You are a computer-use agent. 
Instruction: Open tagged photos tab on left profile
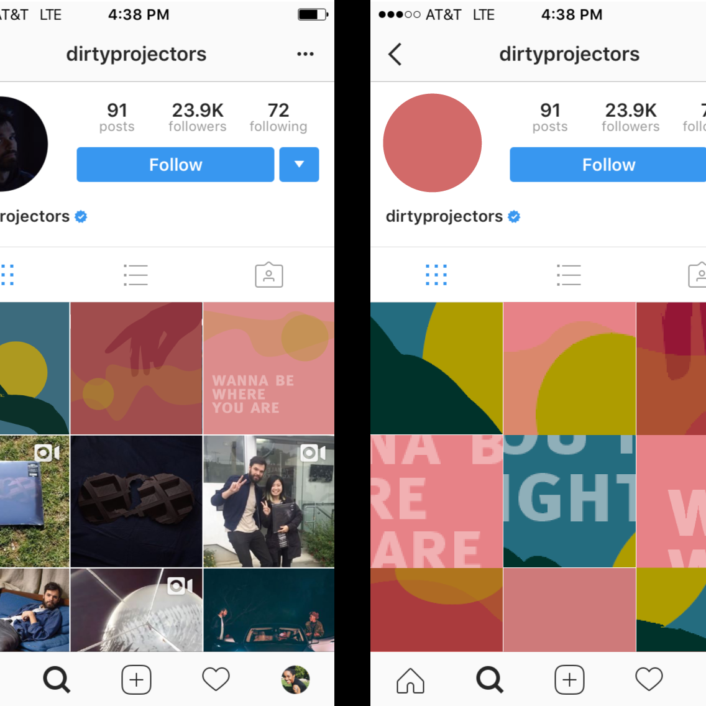pos(269,275)
